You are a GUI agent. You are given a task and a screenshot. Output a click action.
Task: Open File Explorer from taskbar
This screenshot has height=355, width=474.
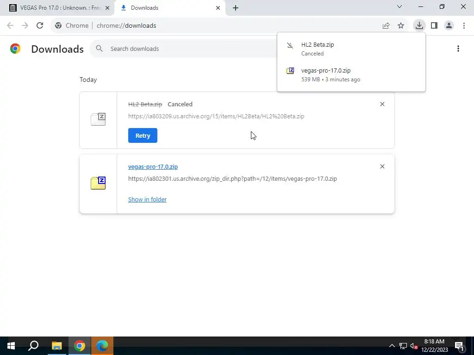point(56,346)
